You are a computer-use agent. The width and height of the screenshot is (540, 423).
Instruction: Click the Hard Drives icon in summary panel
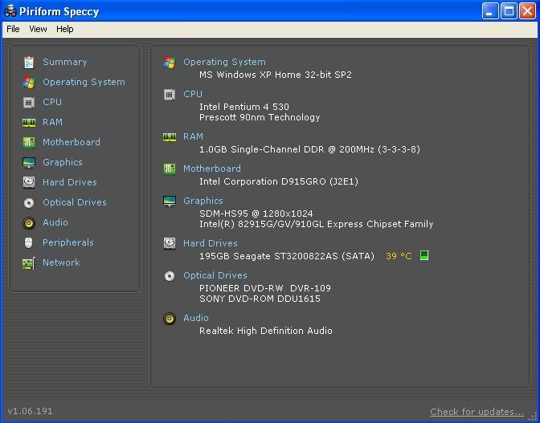170,243
